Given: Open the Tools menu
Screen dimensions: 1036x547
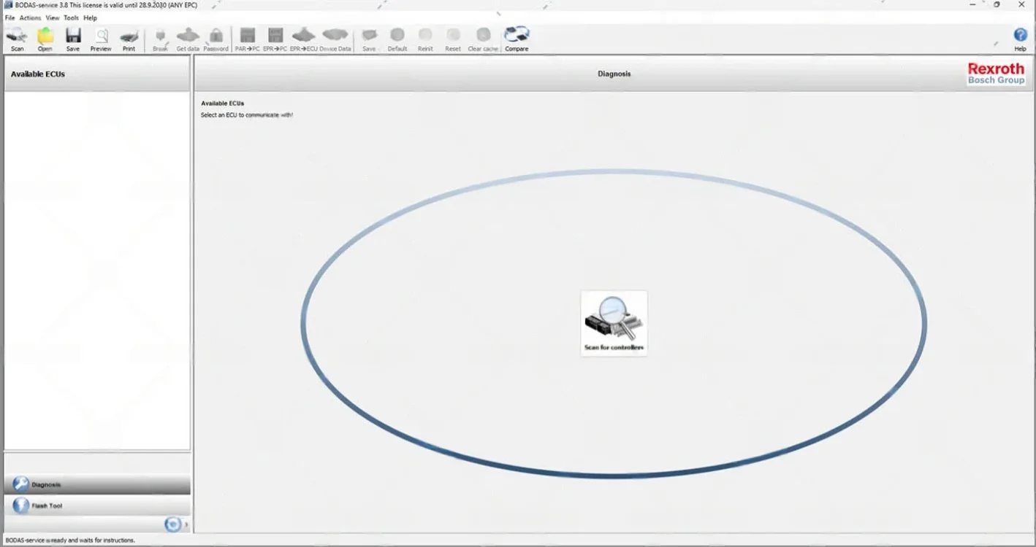Looking at the screenshot, I should [x=71, y=18].
